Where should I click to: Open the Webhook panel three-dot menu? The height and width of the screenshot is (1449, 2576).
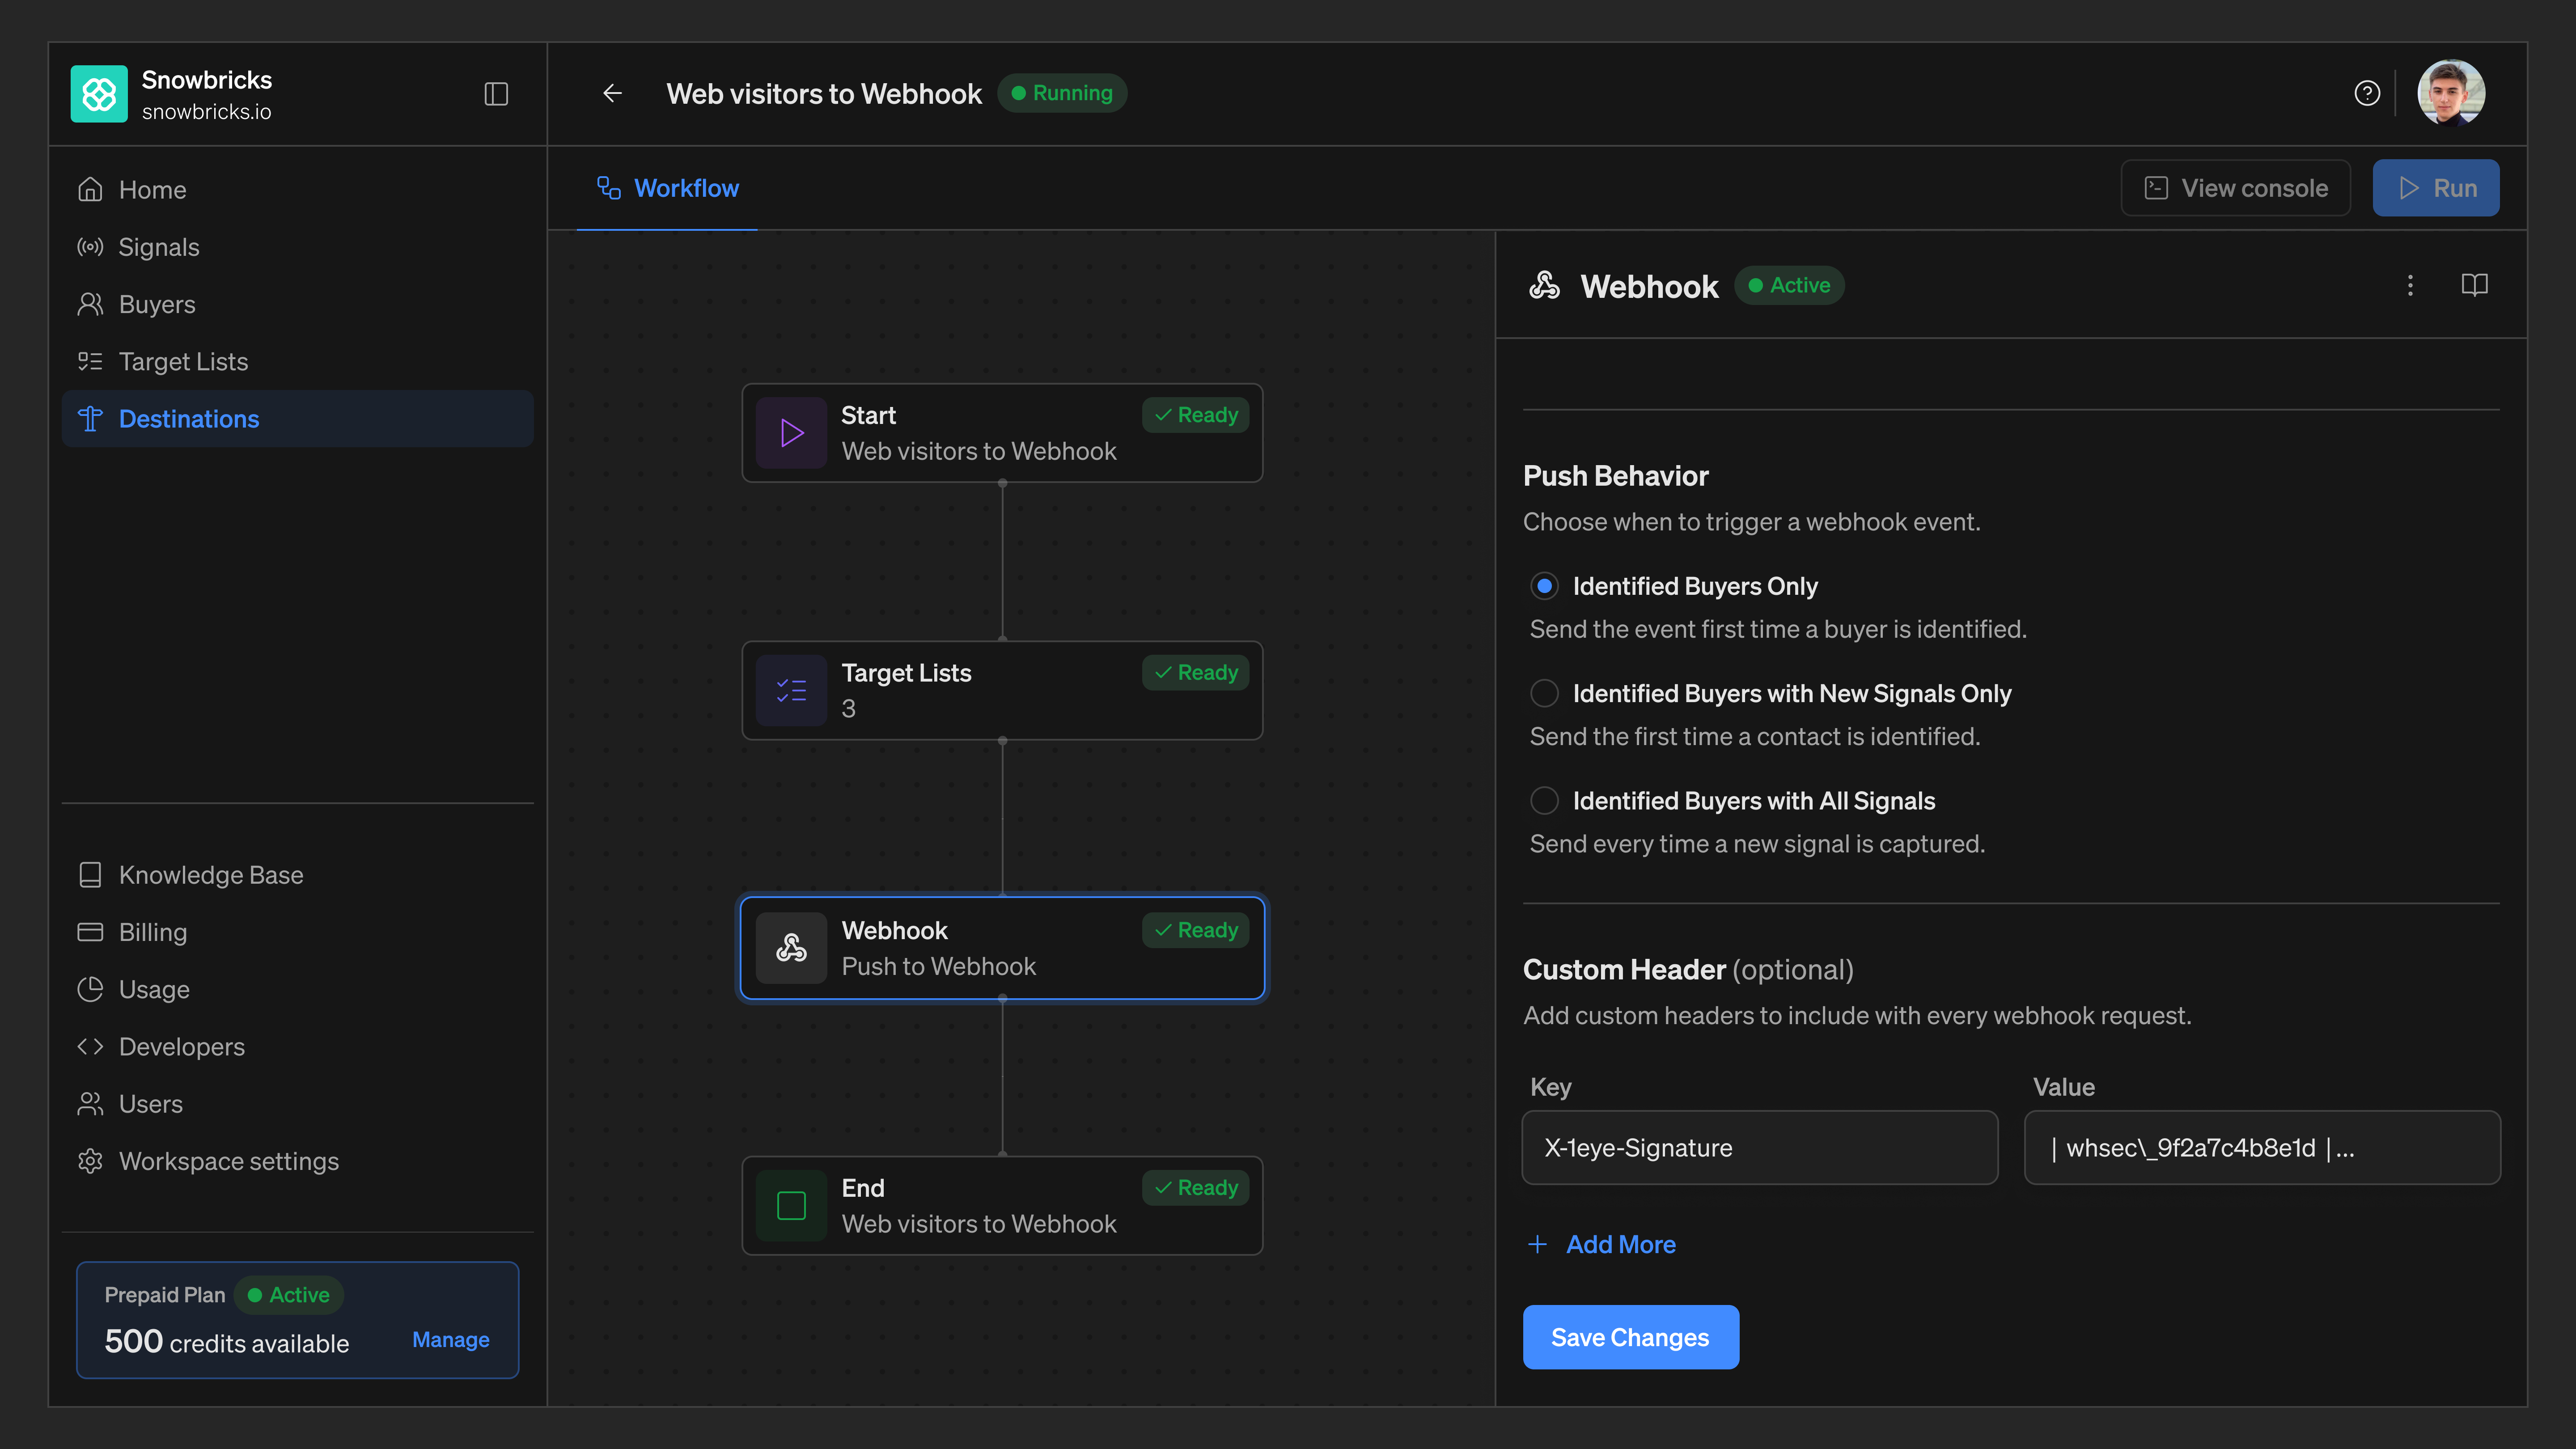pyautogui.click(x=2410, y=286)
